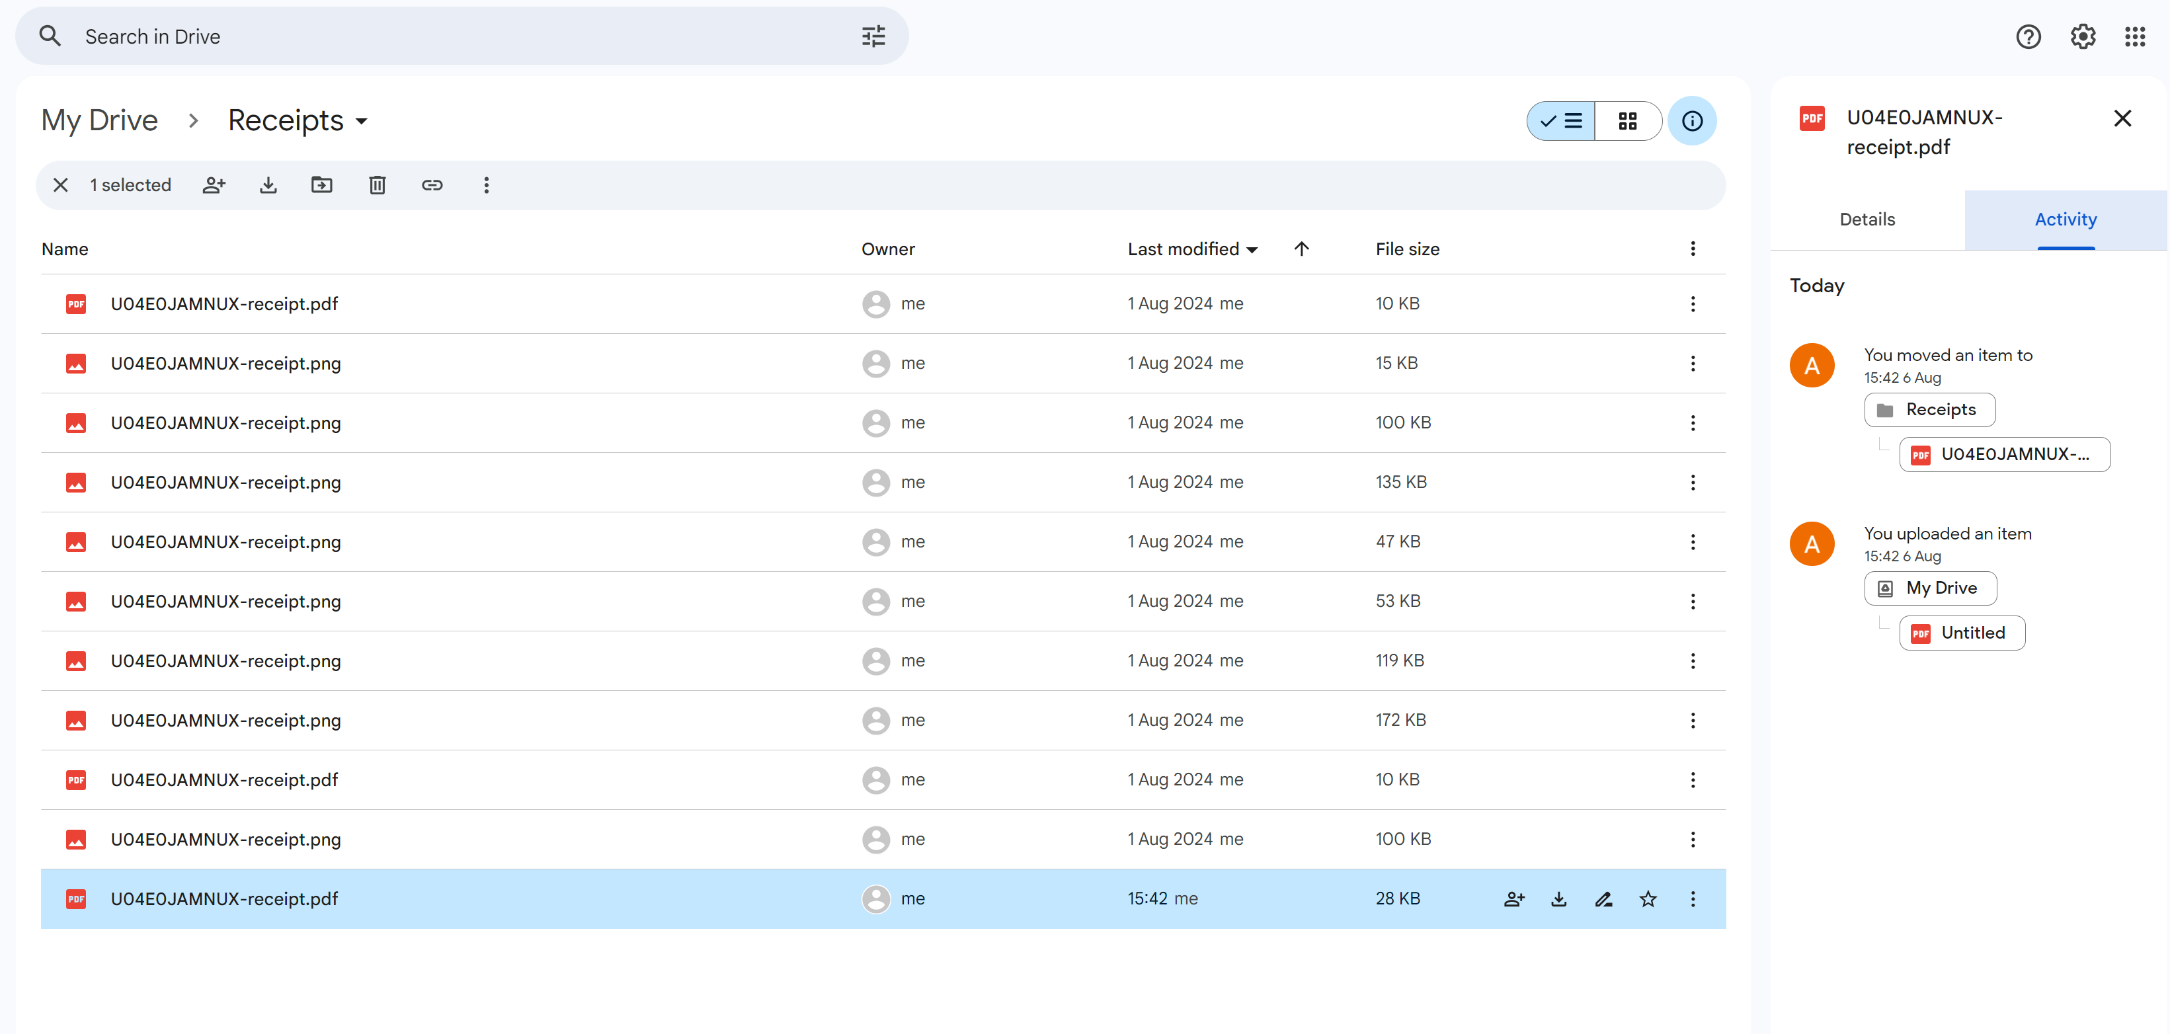The height and width of the screenshot is (1034, 2170).
Task: Rename icon in highlighted 28 KB row
Action: pyautogui.click(x=1603, y=899)
